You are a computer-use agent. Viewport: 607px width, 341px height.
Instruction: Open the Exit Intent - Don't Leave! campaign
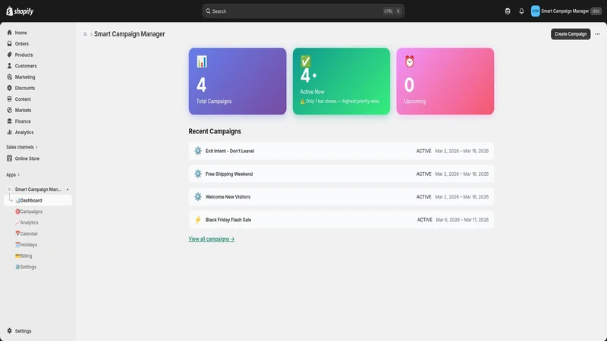click(x=341, y=151)
